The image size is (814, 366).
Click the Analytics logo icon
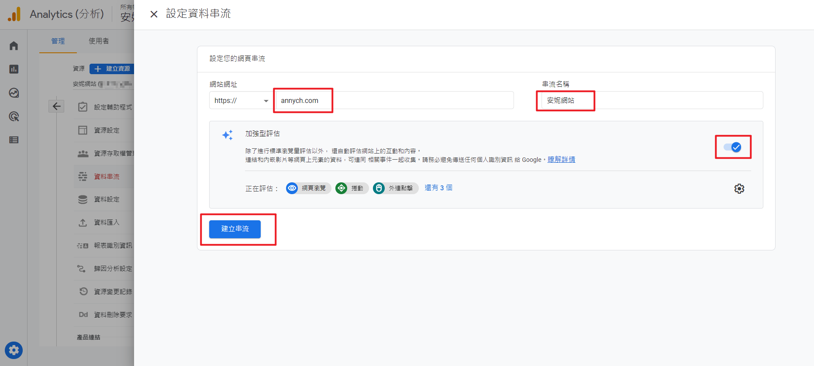pyautogui.click(x=14, y=14)
